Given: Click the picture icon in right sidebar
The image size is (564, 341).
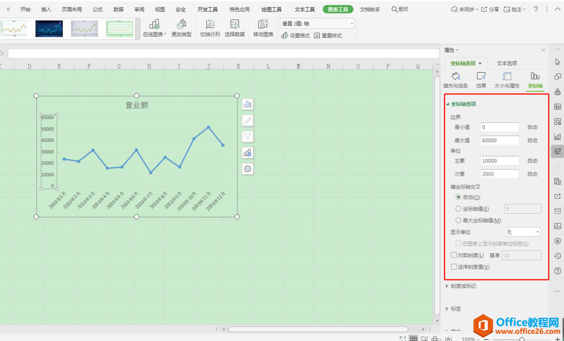Looking at the screenshot, I should coord(557,226).
